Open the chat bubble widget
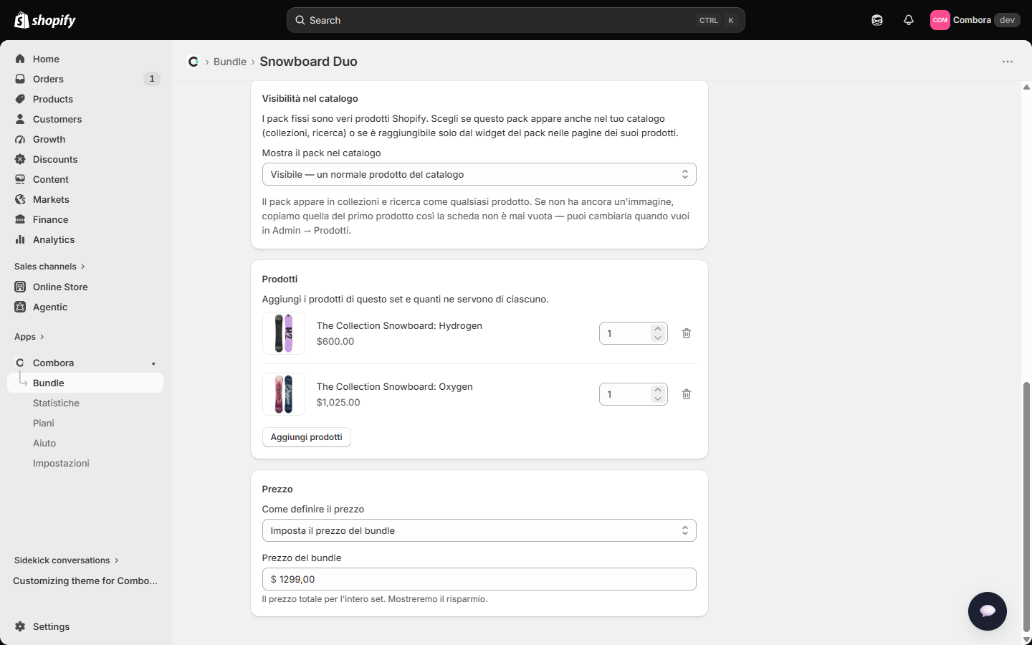 point(988,611)
